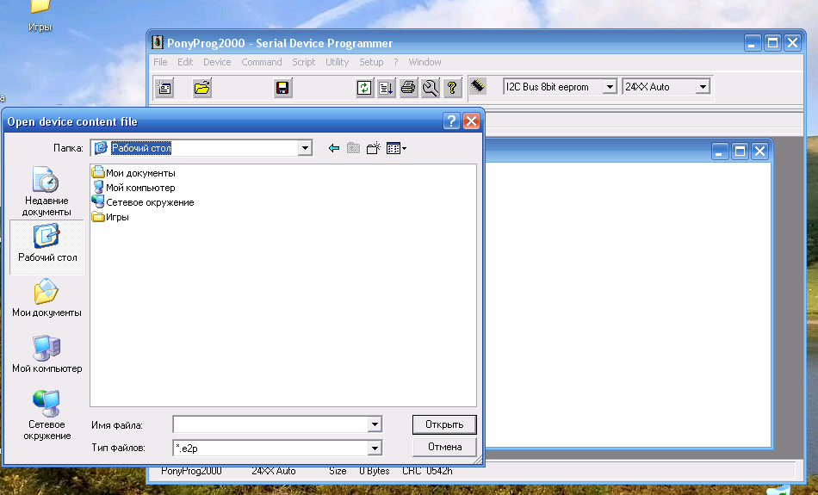
Task: Click the grayed Up One Level folder icon
Action: pos(353,148)
